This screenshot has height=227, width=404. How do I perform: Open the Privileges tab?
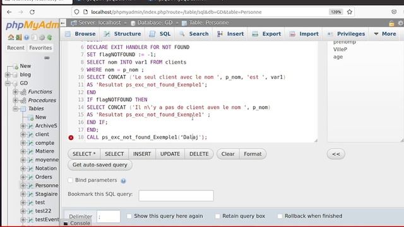pyautogui.click(x=346, y=34)
